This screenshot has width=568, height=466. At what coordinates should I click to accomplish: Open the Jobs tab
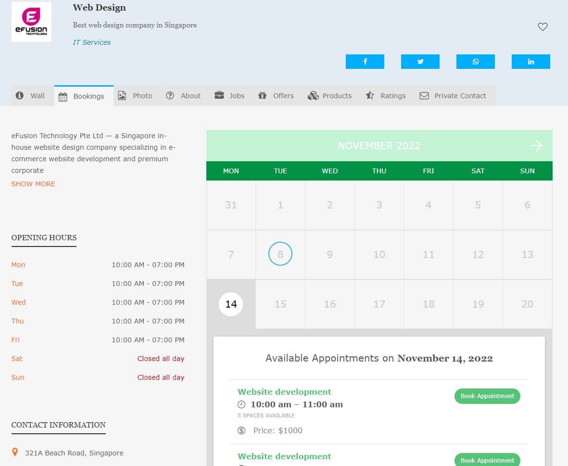tap(229, 96)
